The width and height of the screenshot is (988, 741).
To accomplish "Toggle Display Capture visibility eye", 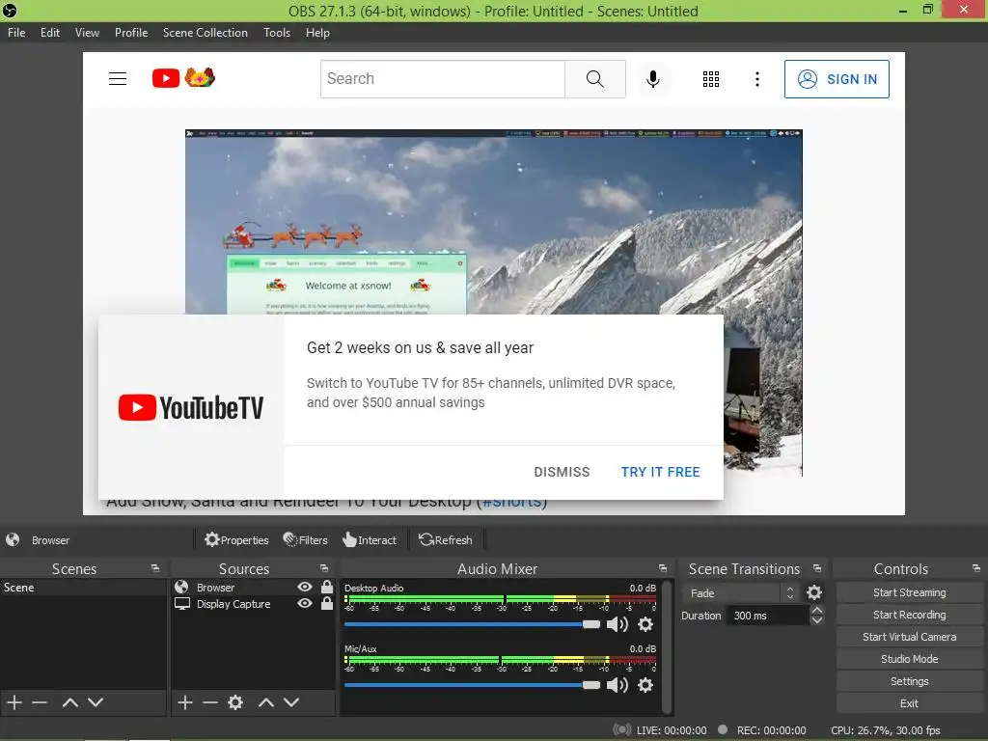I will pyautogui.click(x=304, y=603).
